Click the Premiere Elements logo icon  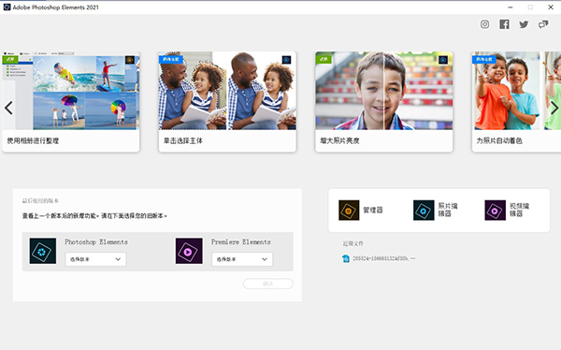pyautogui.click(x=189, y=251)
